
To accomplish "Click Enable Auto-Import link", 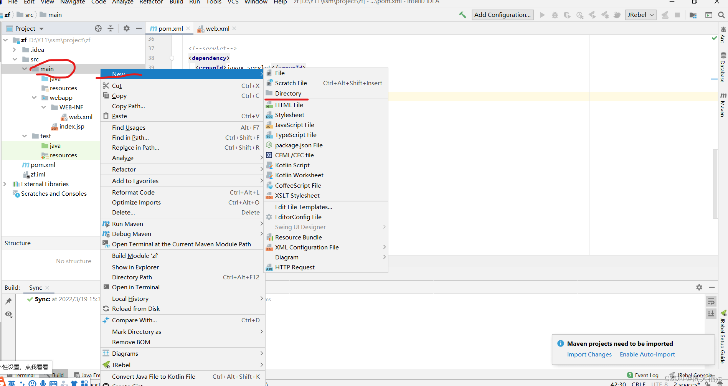I will point(647,355).
